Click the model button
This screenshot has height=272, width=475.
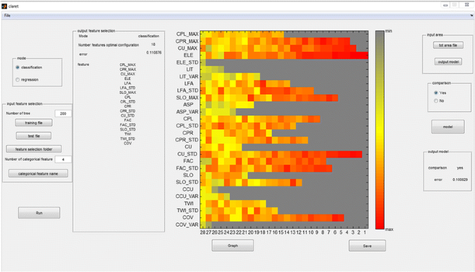[x=448, y=127]
